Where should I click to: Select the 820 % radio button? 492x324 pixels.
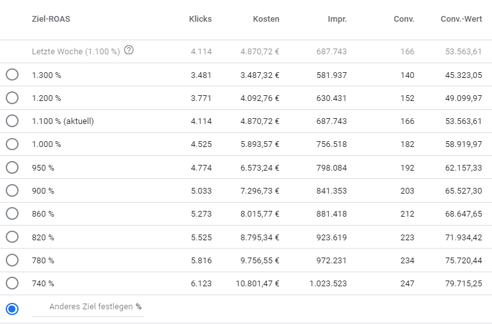[x=12, y=237]
